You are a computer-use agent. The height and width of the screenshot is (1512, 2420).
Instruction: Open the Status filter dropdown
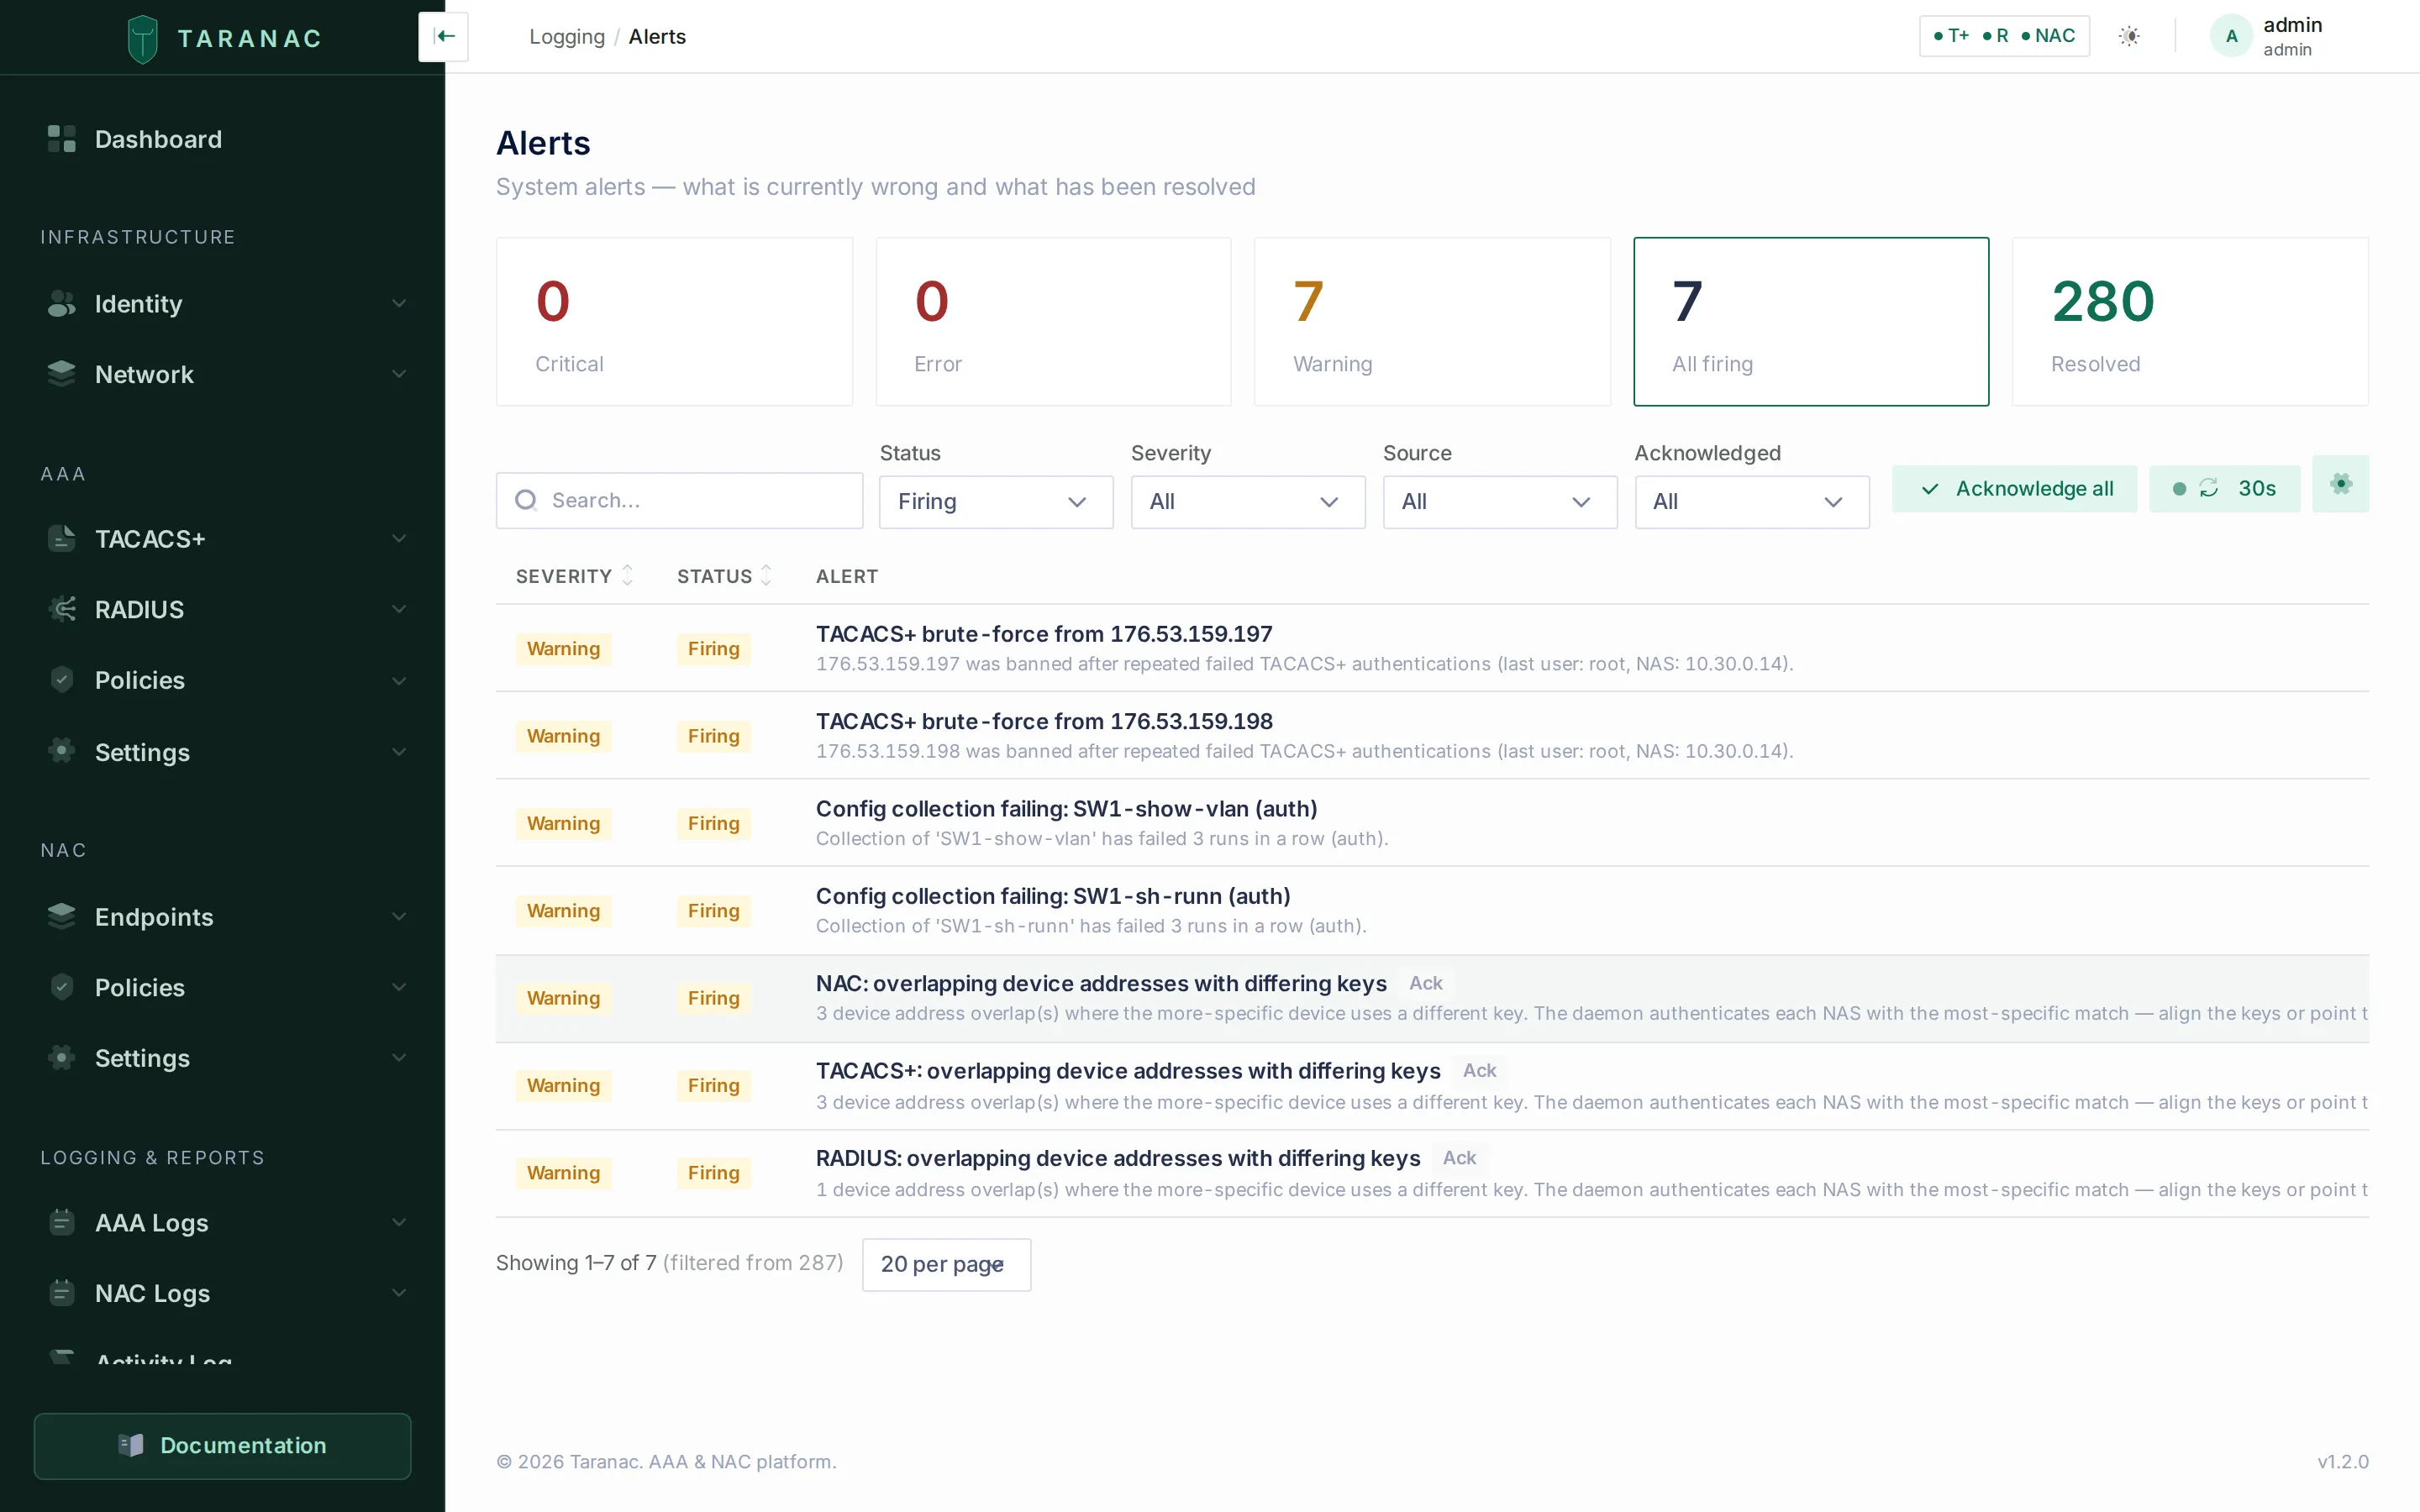996,502
